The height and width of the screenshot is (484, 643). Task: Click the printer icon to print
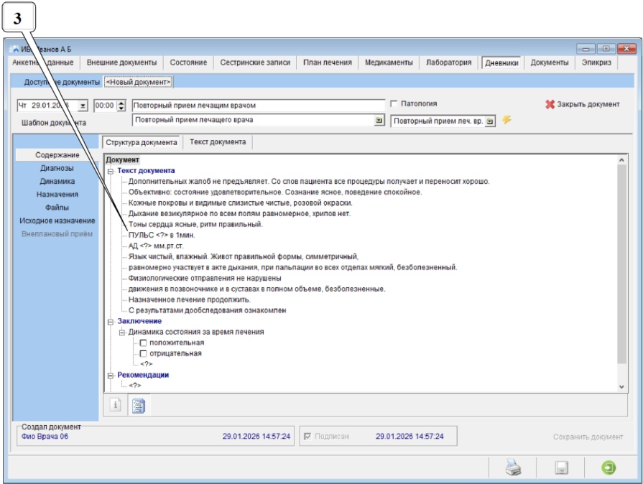coord(513,467)
